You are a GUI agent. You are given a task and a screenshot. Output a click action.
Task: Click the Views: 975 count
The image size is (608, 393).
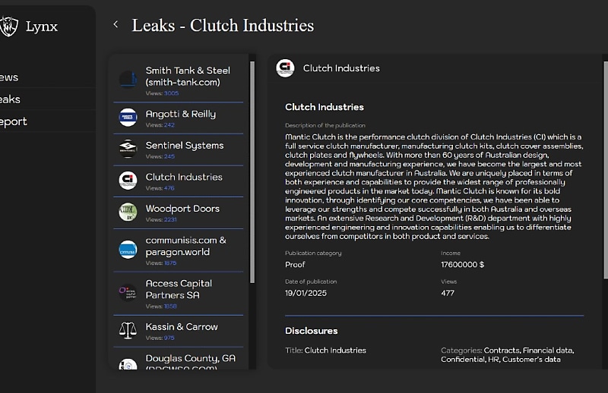[x=160, y=338]
